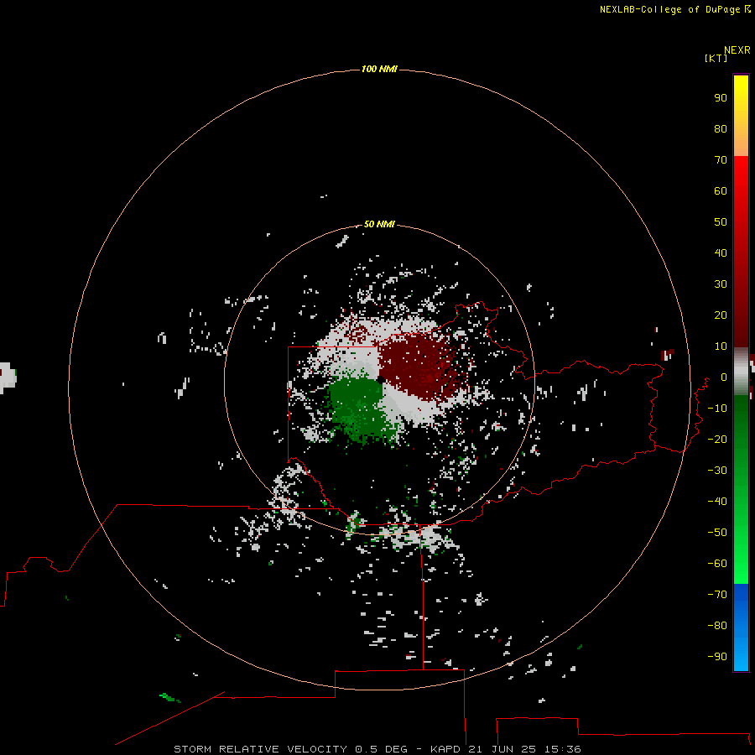This screenshot has width=755, height=755.
Task: Click the "KAPD 21 JUN 25 15:36" timestamp text
Action: click(x=506, y=749)
